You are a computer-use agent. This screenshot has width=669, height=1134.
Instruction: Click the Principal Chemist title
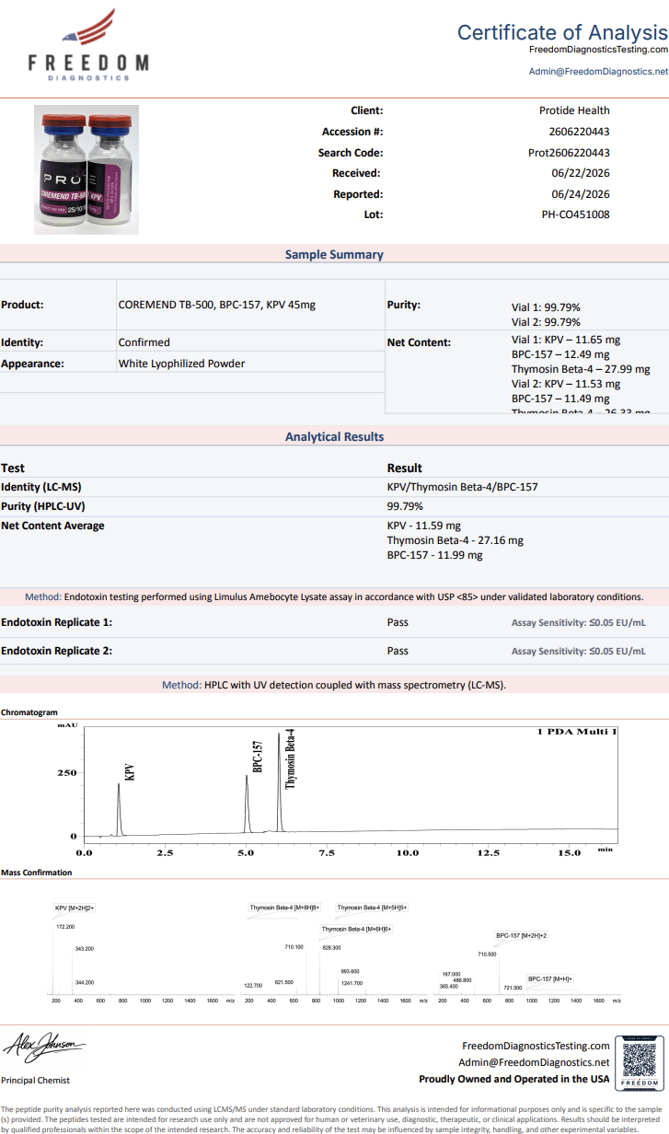(x=35, y=1081)
